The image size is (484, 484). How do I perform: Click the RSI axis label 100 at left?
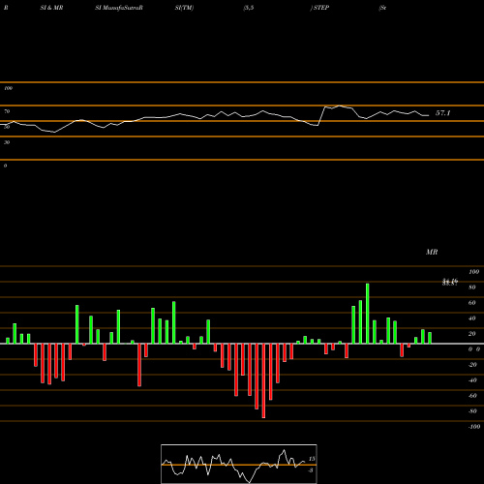click(x=8, y=88)
